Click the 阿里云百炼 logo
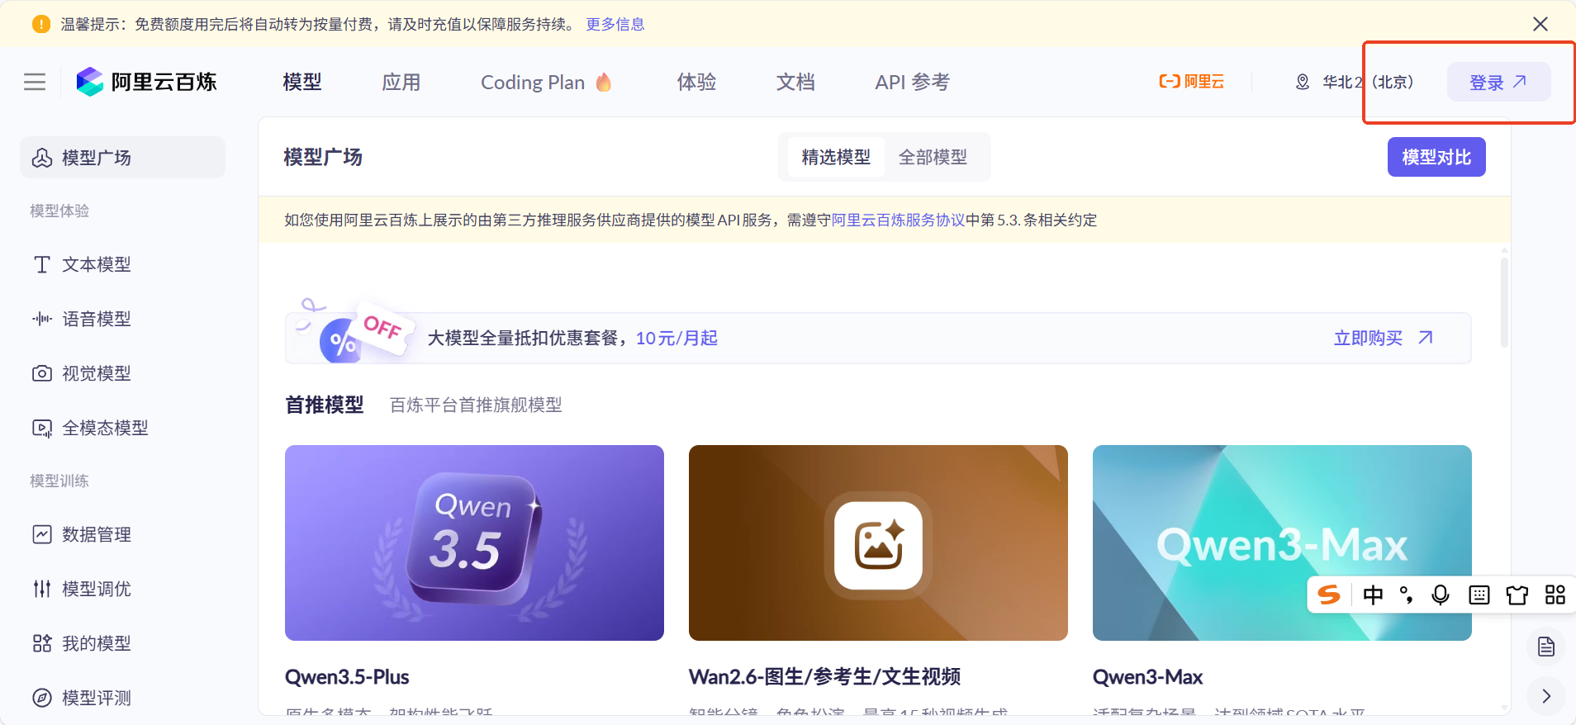The height and width of the screenshot is (725, 1576). point(146,82)
